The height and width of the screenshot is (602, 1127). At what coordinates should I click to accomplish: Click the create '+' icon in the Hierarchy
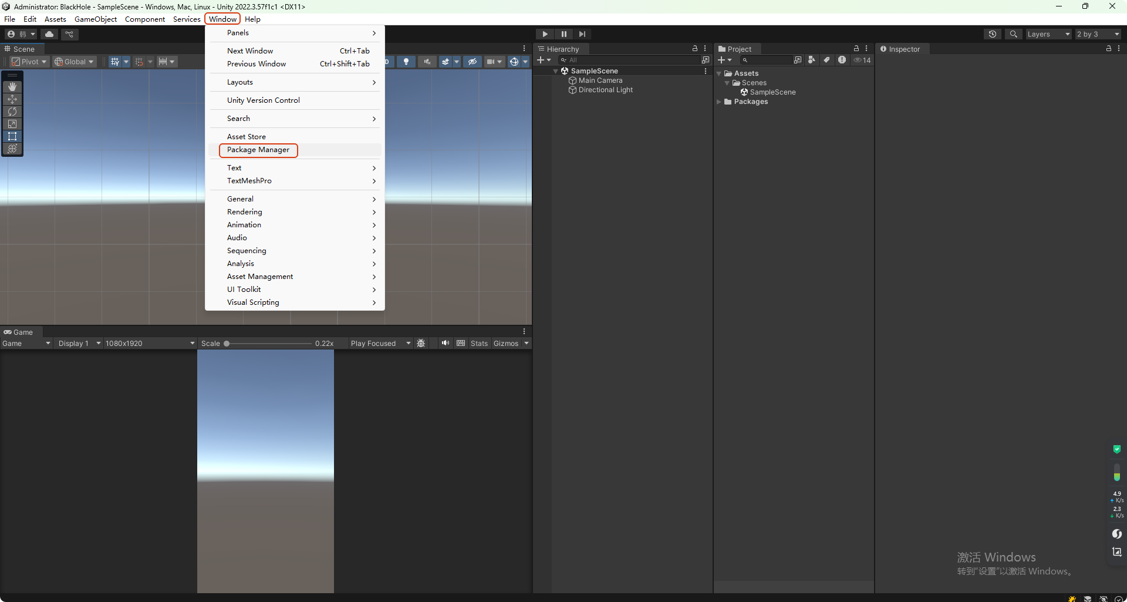pyautogui.click(x=541, y=59)
